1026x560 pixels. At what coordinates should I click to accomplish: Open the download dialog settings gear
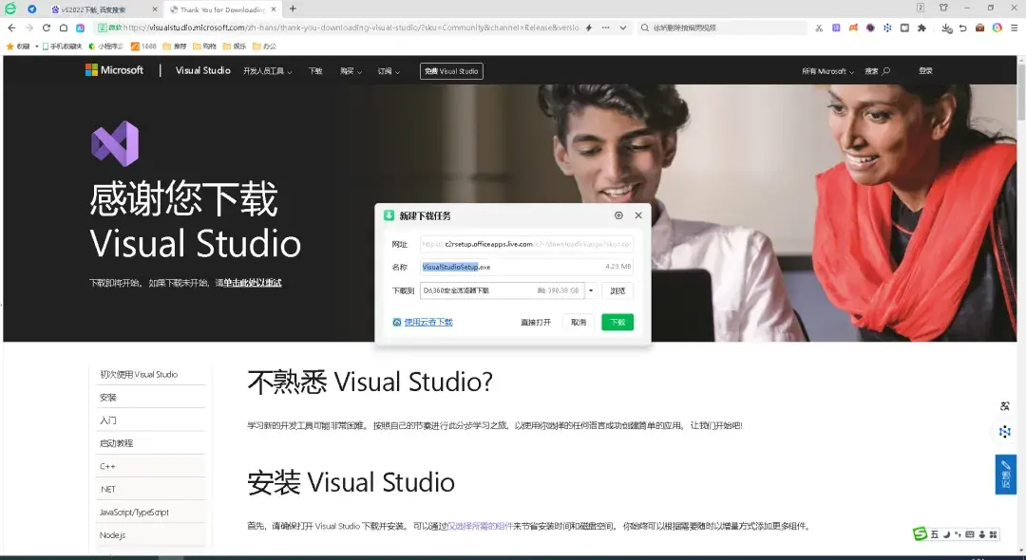[x=618, y=215]
